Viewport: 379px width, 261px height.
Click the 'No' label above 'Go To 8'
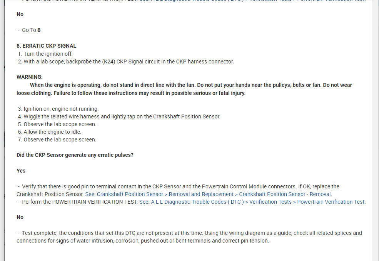point(20,14)
